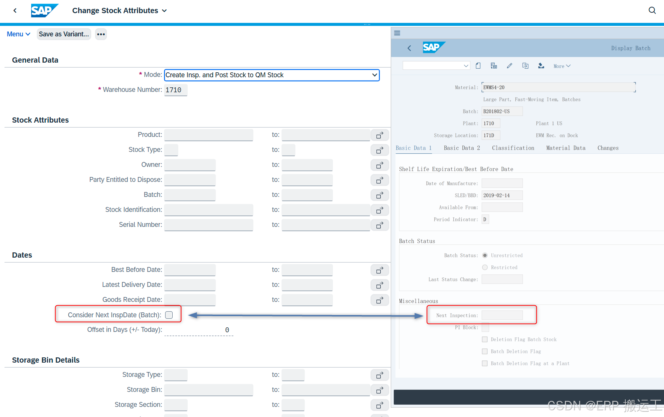
Task: Click the Warehouse Number input field
Action: 176,90
